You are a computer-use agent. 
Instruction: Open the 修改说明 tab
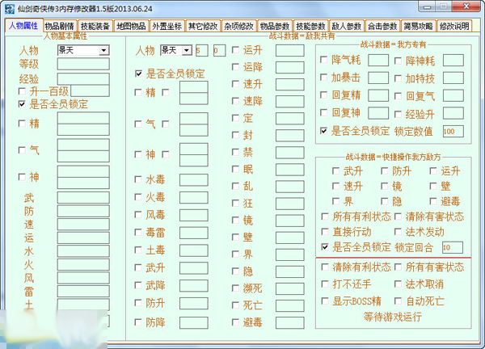point(454,27)
